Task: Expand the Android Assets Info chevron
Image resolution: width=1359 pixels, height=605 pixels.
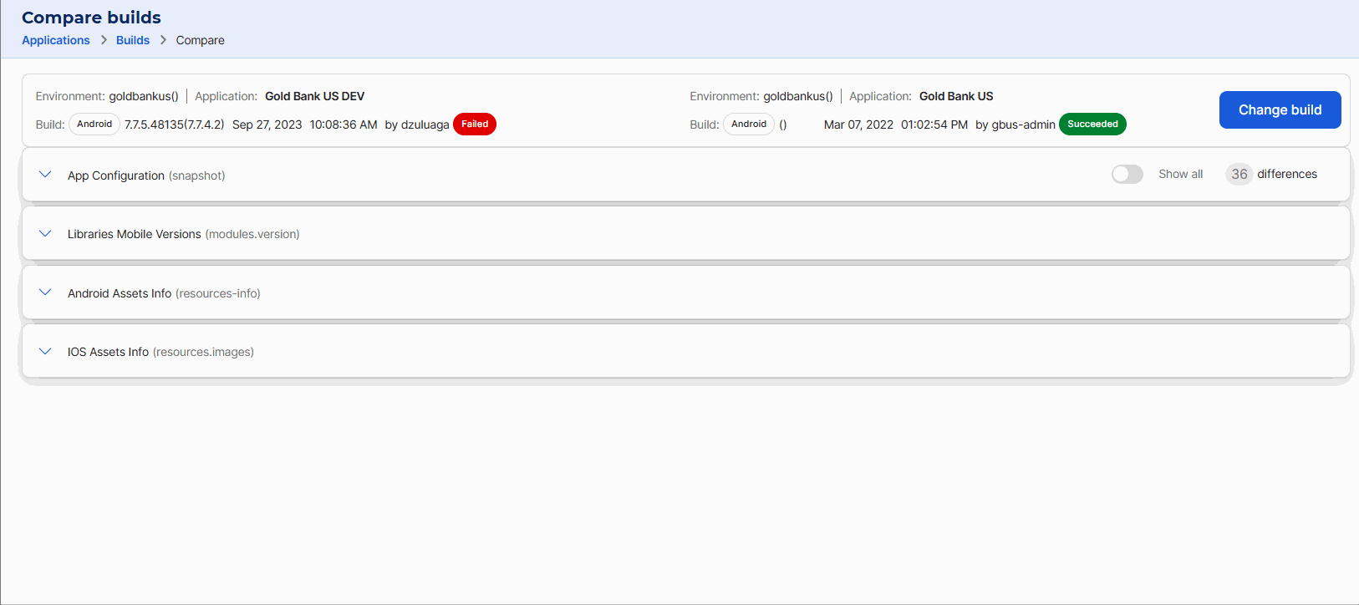Action: tap(45, 292)
